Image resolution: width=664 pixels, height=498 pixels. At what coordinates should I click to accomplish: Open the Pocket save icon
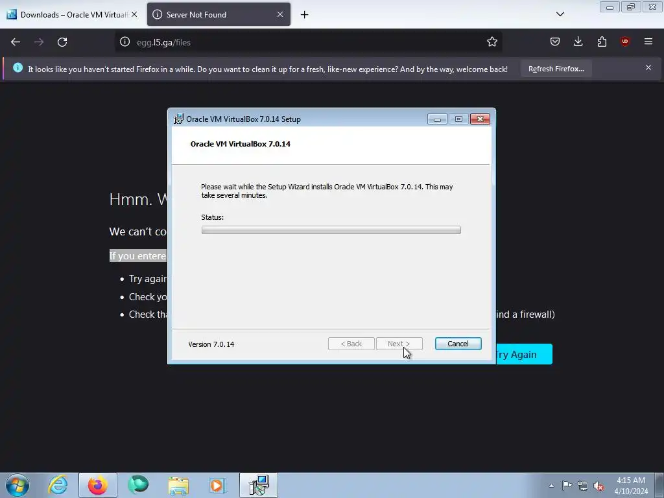(555, 41)
